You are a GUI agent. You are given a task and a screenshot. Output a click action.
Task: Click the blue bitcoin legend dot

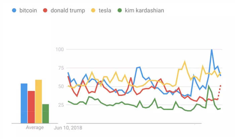click(14, 10)
